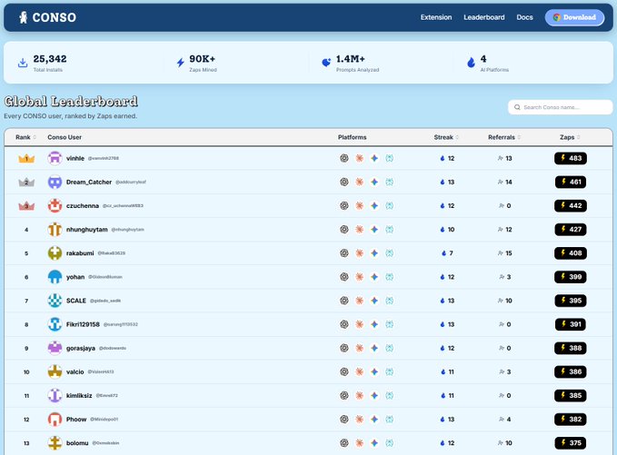Click the 1.4M+ Prompts Analyzed value
This screenshot has width=617, height=455.
click(350, 59)
